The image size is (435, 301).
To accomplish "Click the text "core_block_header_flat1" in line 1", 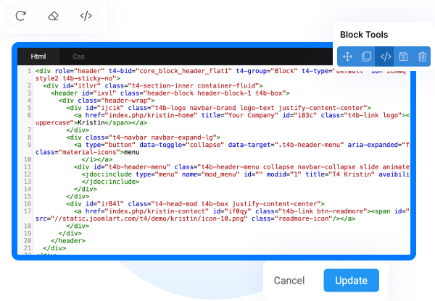I will [x=183, y=71].
